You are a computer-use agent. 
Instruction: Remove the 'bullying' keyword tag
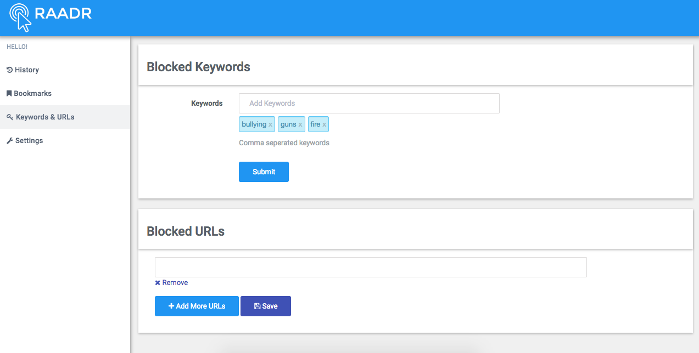pyautogui.click(x=270, y=125)
